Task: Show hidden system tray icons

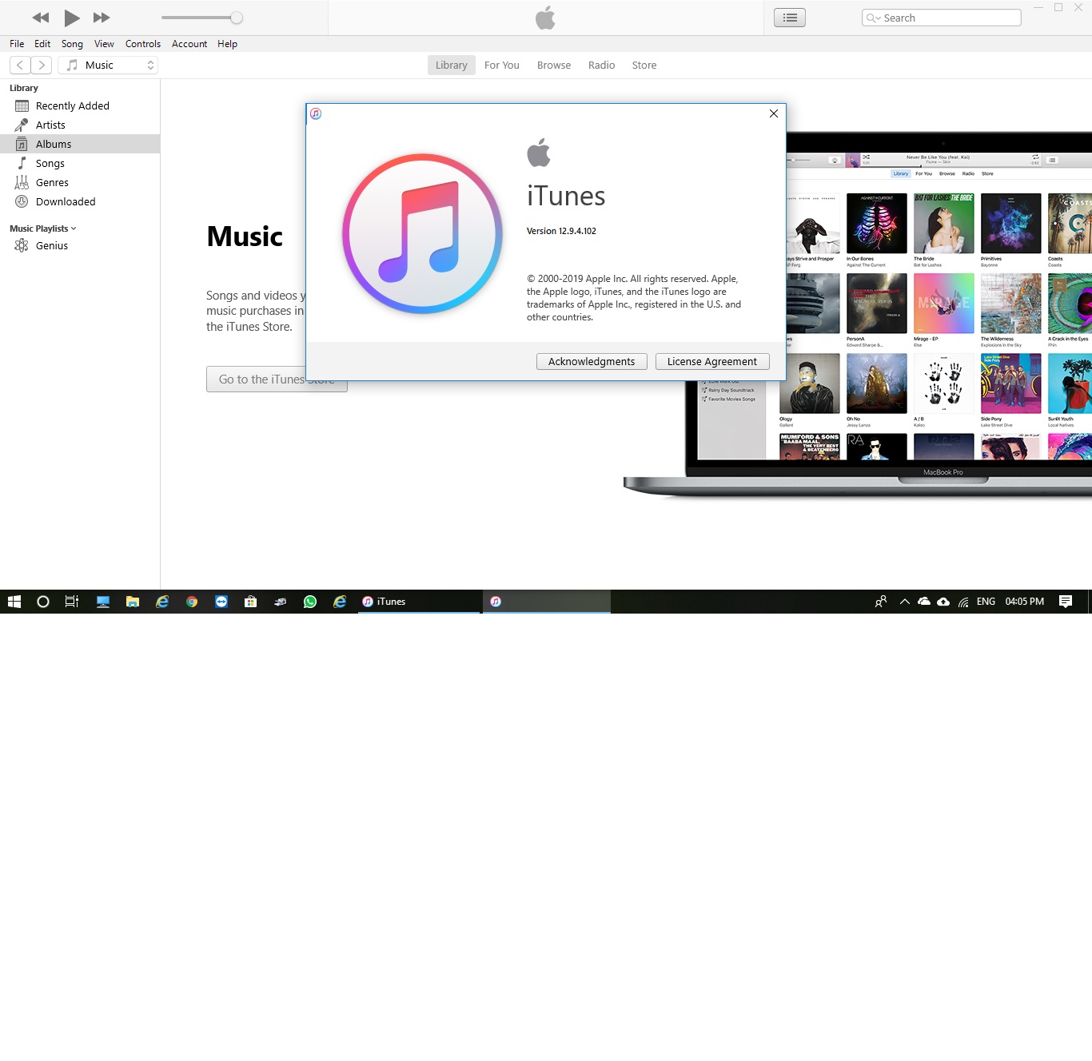Action: coord(905,602)
